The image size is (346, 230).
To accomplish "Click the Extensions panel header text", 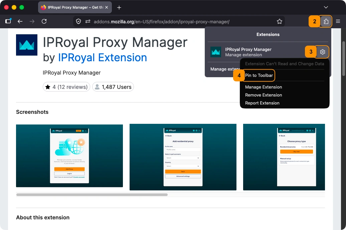I will (x=268, y=35).
